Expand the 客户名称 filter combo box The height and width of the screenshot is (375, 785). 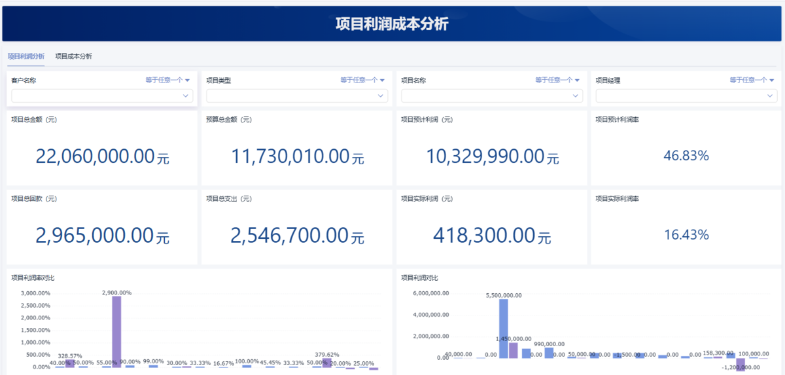click(101, 96)
